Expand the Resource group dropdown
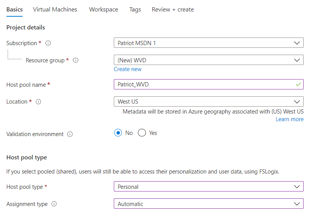The height and width of the screenshot is (219, 317). point(209,60)
